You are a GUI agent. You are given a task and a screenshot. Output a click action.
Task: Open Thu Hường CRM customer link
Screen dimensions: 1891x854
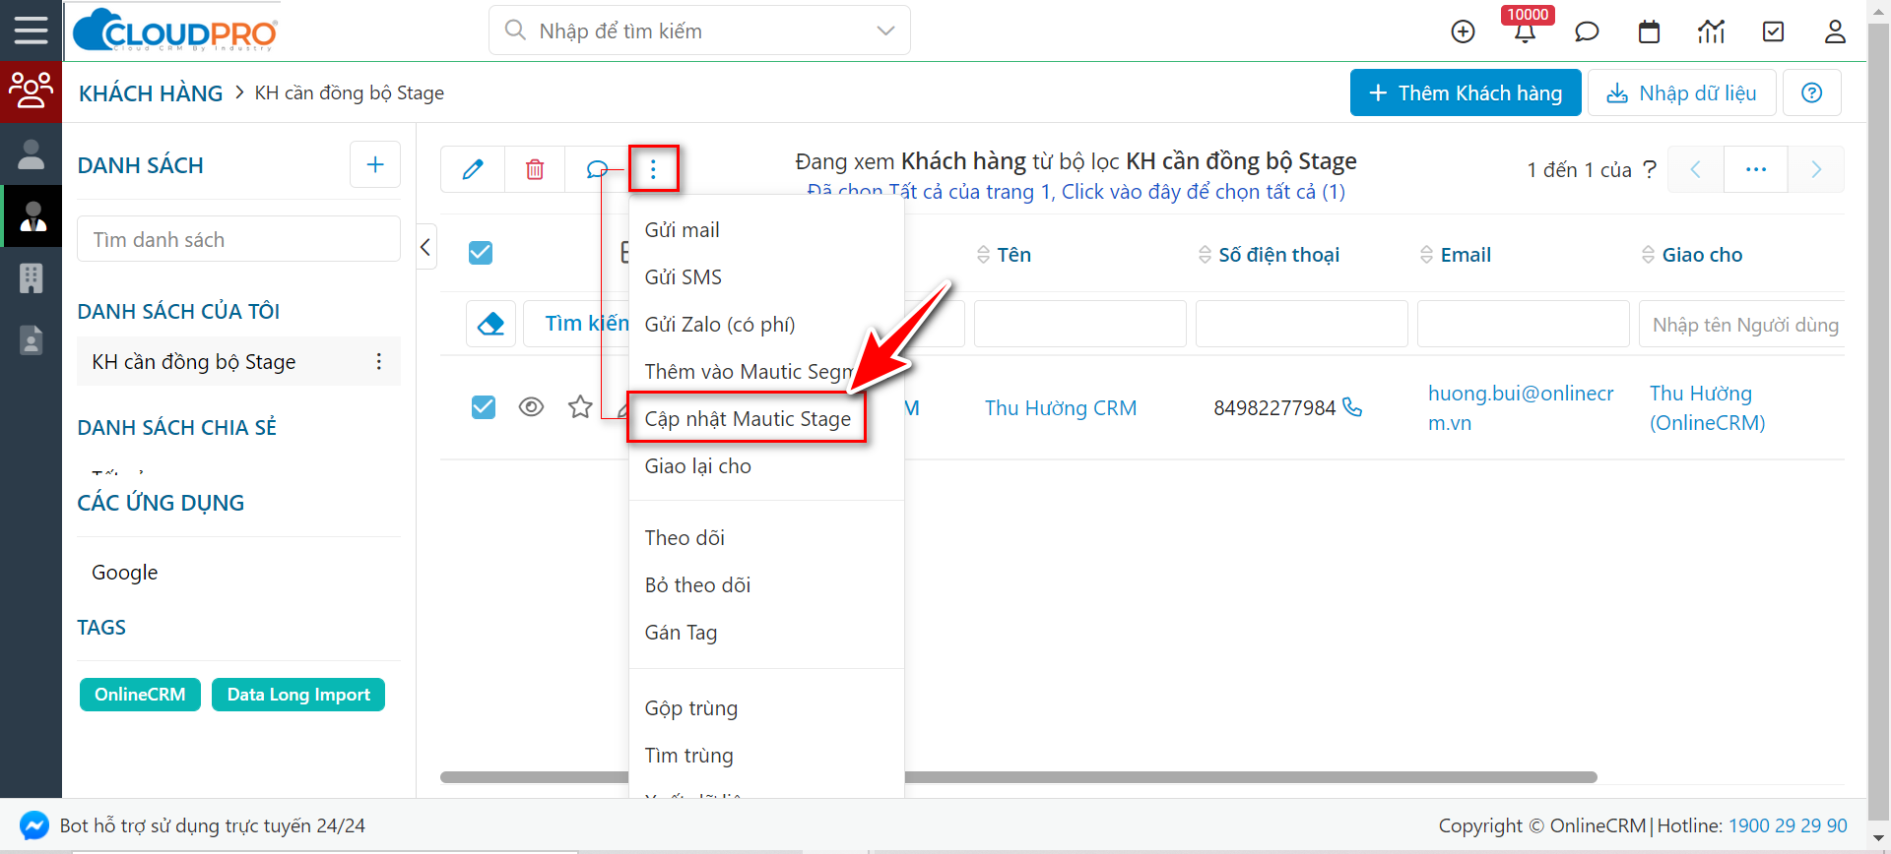(1061, 407)
